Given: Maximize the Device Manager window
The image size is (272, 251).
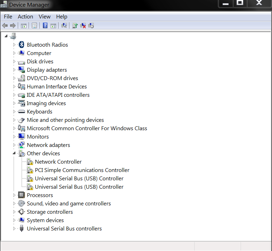Looking at the screenshot, I should click(240, 3).
